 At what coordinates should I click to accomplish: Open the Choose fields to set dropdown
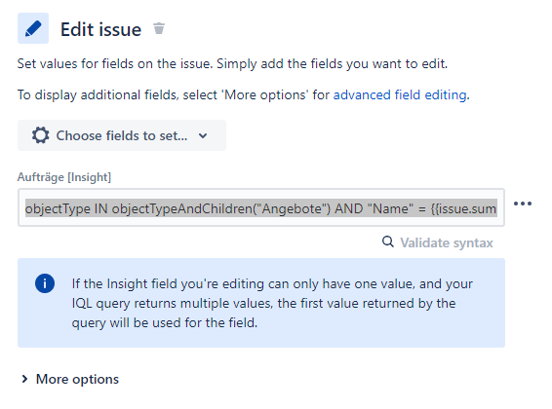point(122,135)
